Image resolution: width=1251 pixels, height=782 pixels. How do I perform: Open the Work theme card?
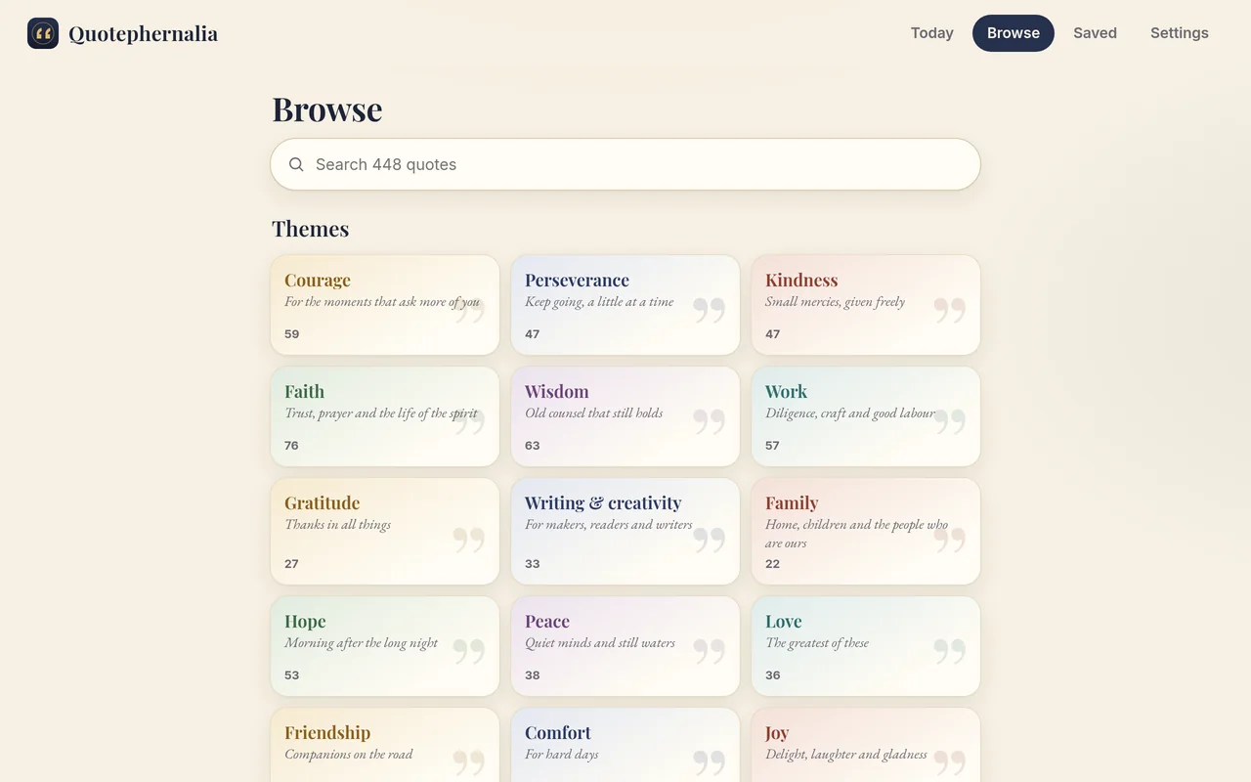click(866, 416)
